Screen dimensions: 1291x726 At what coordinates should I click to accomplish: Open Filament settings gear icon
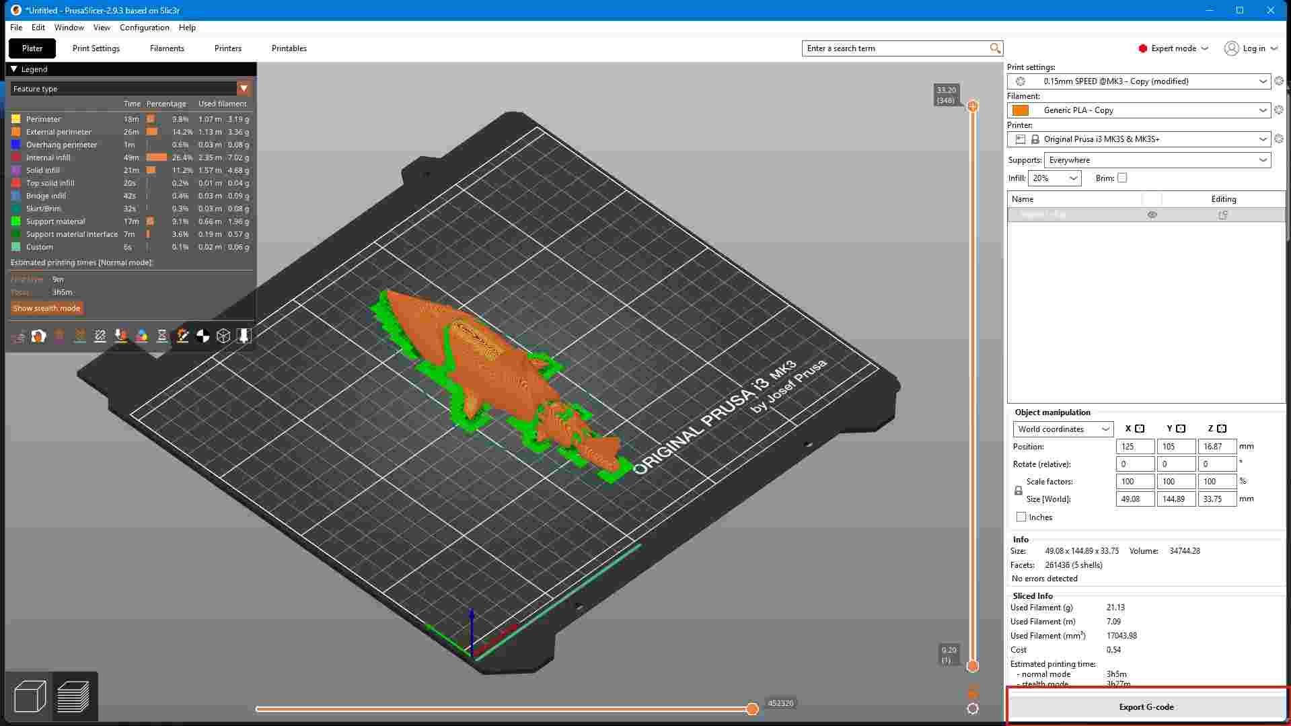[x=1279, y=110]
